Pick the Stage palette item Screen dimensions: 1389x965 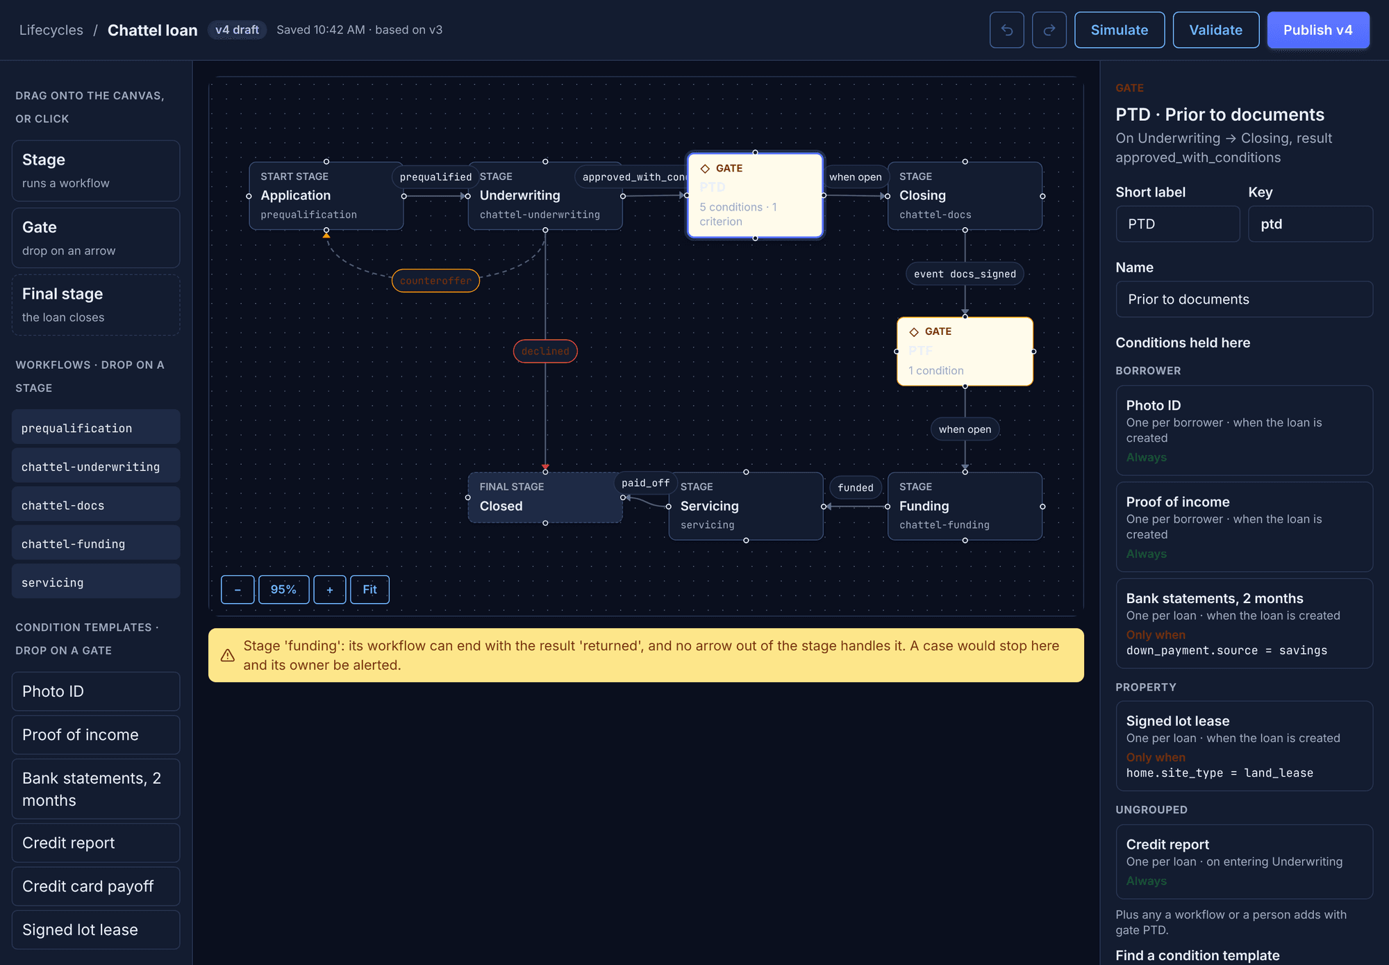tap(96, 171)
